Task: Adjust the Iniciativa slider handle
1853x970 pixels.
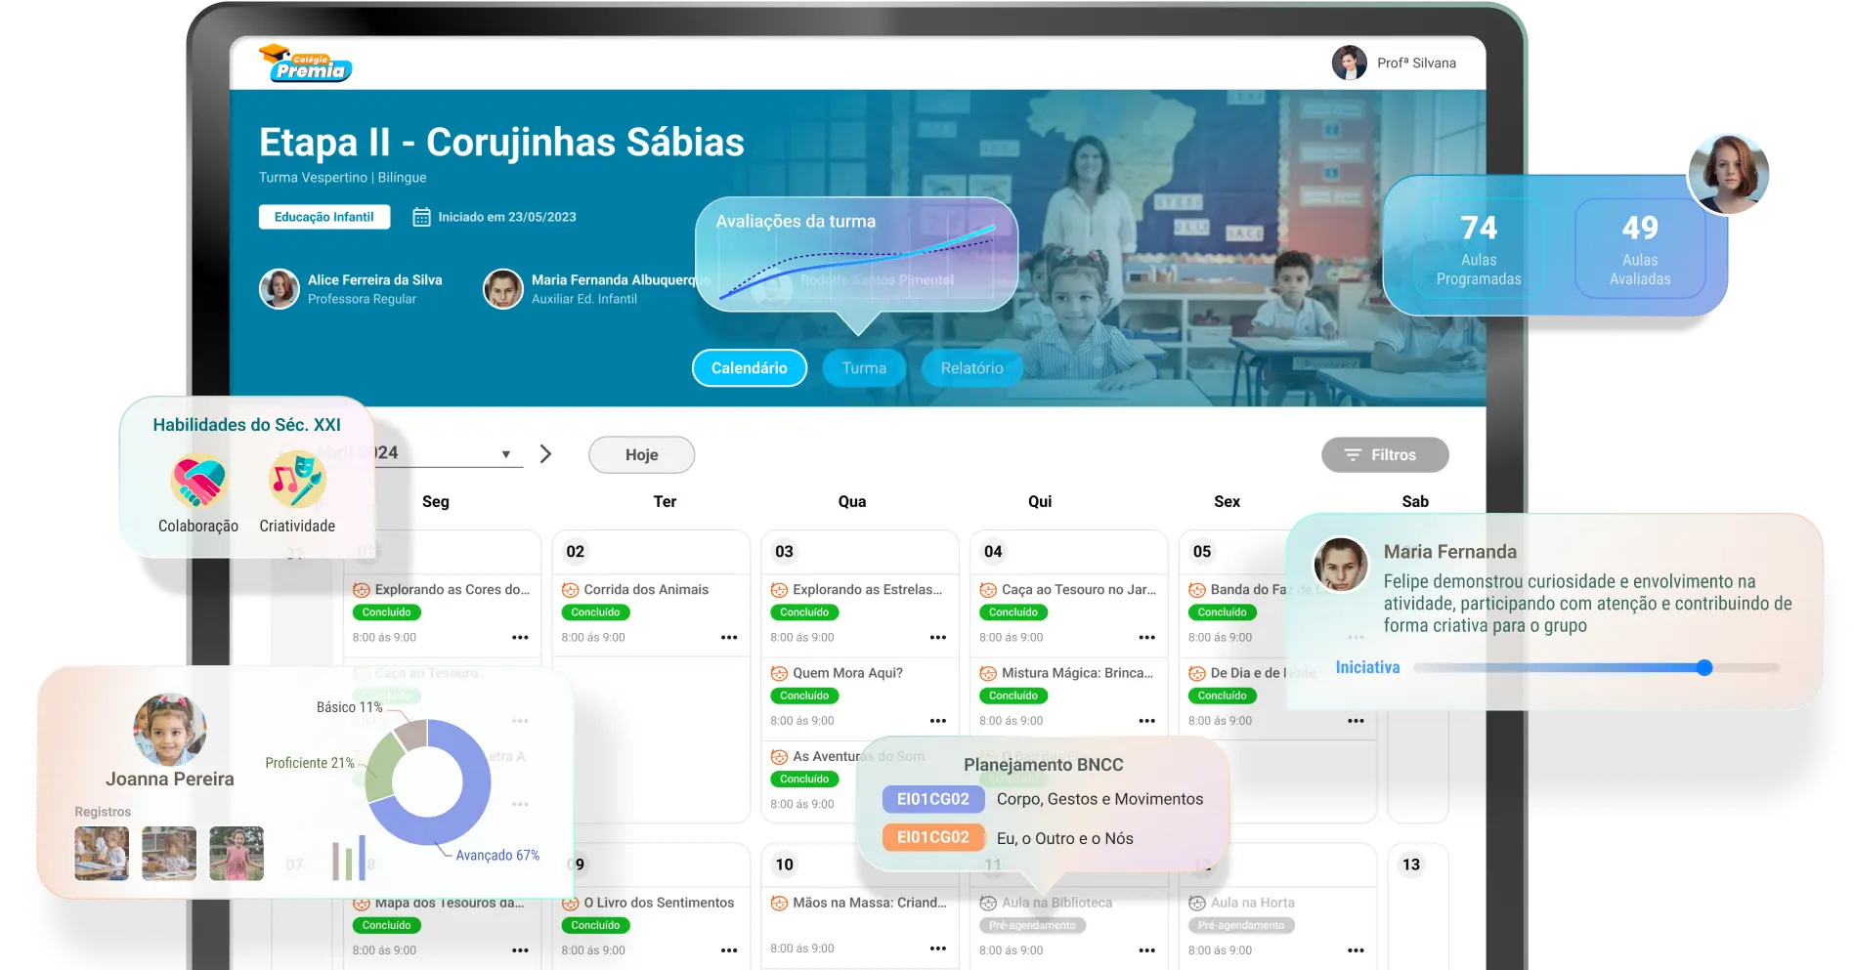Action: pos(1704,668)
